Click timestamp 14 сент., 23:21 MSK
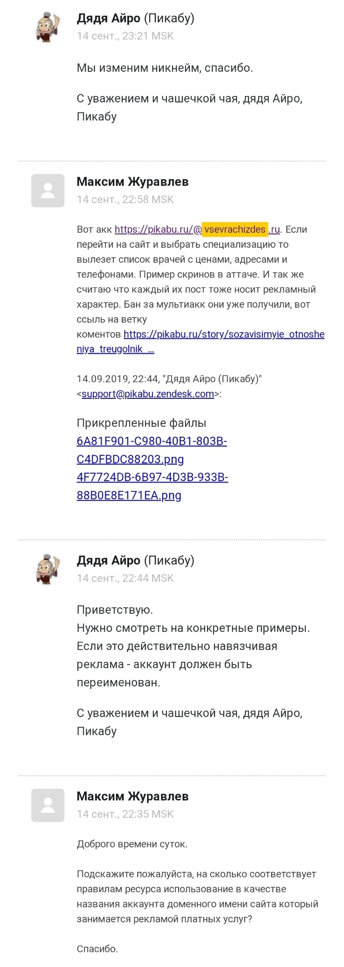Viewport: 344px width, 967px height. (x=125, y=36)
